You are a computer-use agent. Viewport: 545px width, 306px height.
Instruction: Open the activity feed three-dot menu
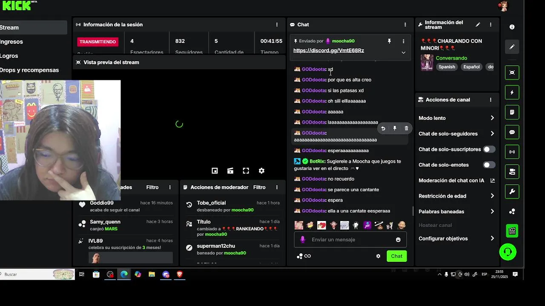(x=170, y=187)
